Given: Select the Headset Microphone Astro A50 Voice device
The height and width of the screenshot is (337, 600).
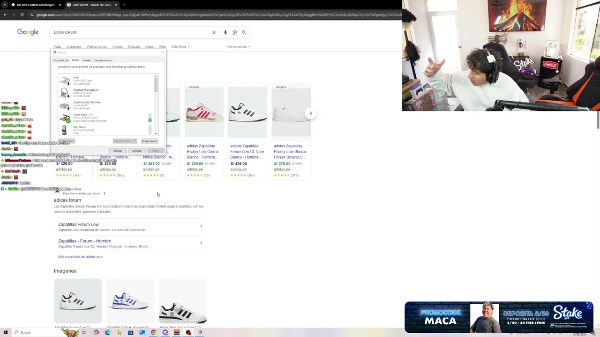Looking at the screenshot, I should (106, 93).
